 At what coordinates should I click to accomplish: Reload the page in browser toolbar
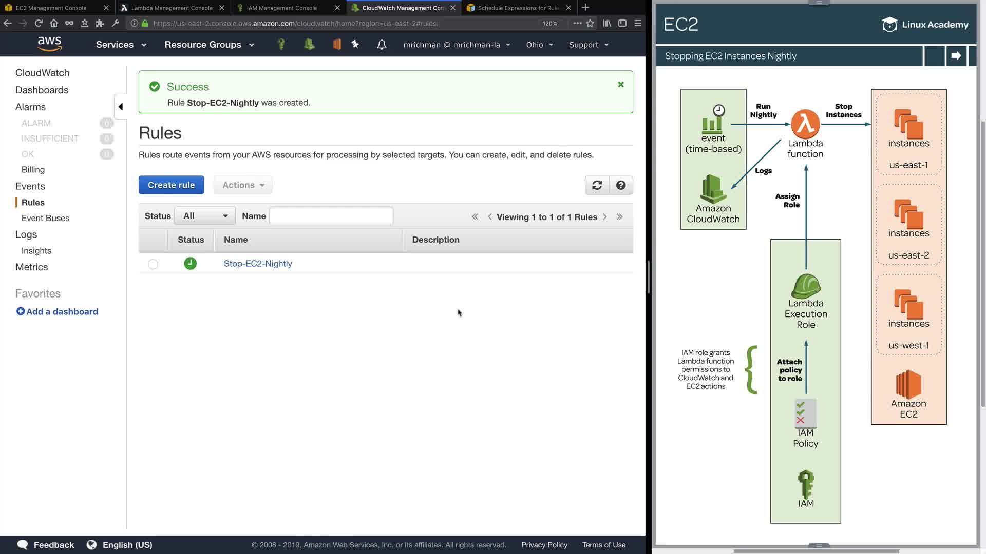39,23
